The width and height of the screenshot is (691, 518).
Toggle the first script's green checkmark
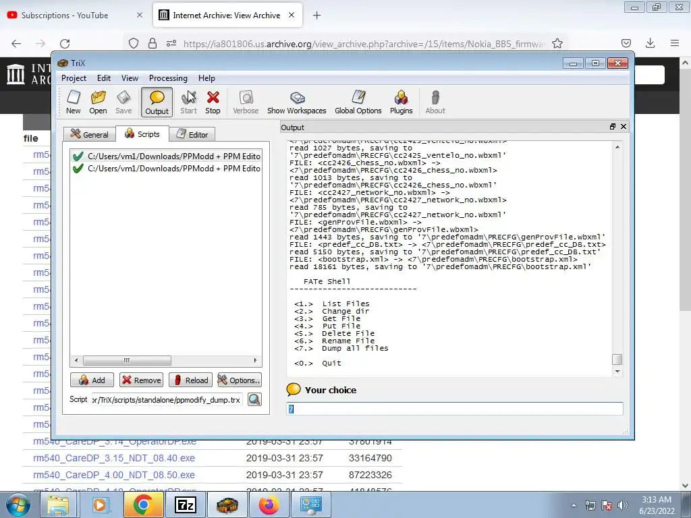point(78,156)
